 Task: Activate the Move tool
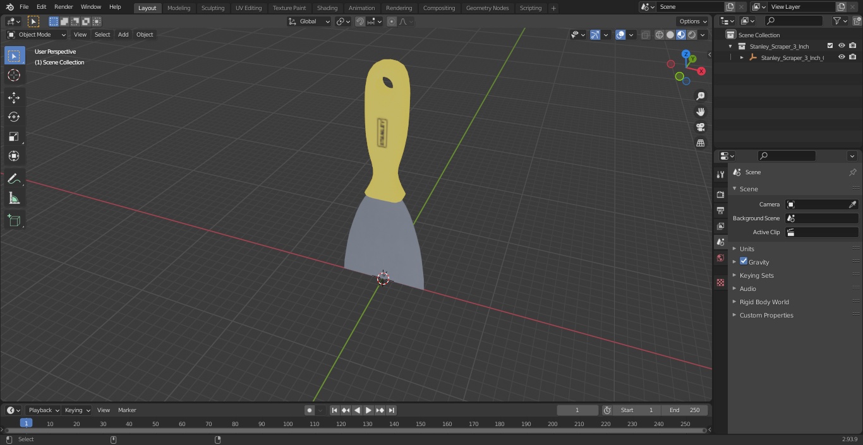pyautogui.click(x=14, y=97)
